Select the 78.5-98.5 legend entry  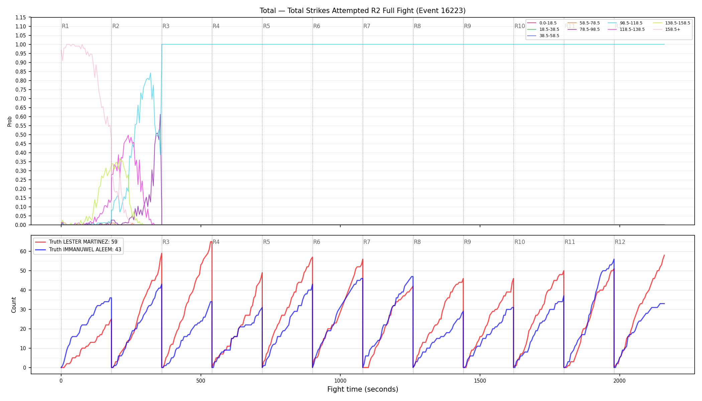[x=584, y=29]
